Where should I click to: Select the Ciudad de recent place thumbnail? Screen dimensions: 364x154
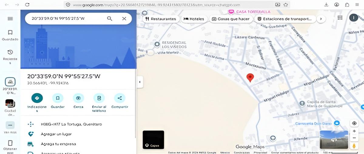click(10, 104)
